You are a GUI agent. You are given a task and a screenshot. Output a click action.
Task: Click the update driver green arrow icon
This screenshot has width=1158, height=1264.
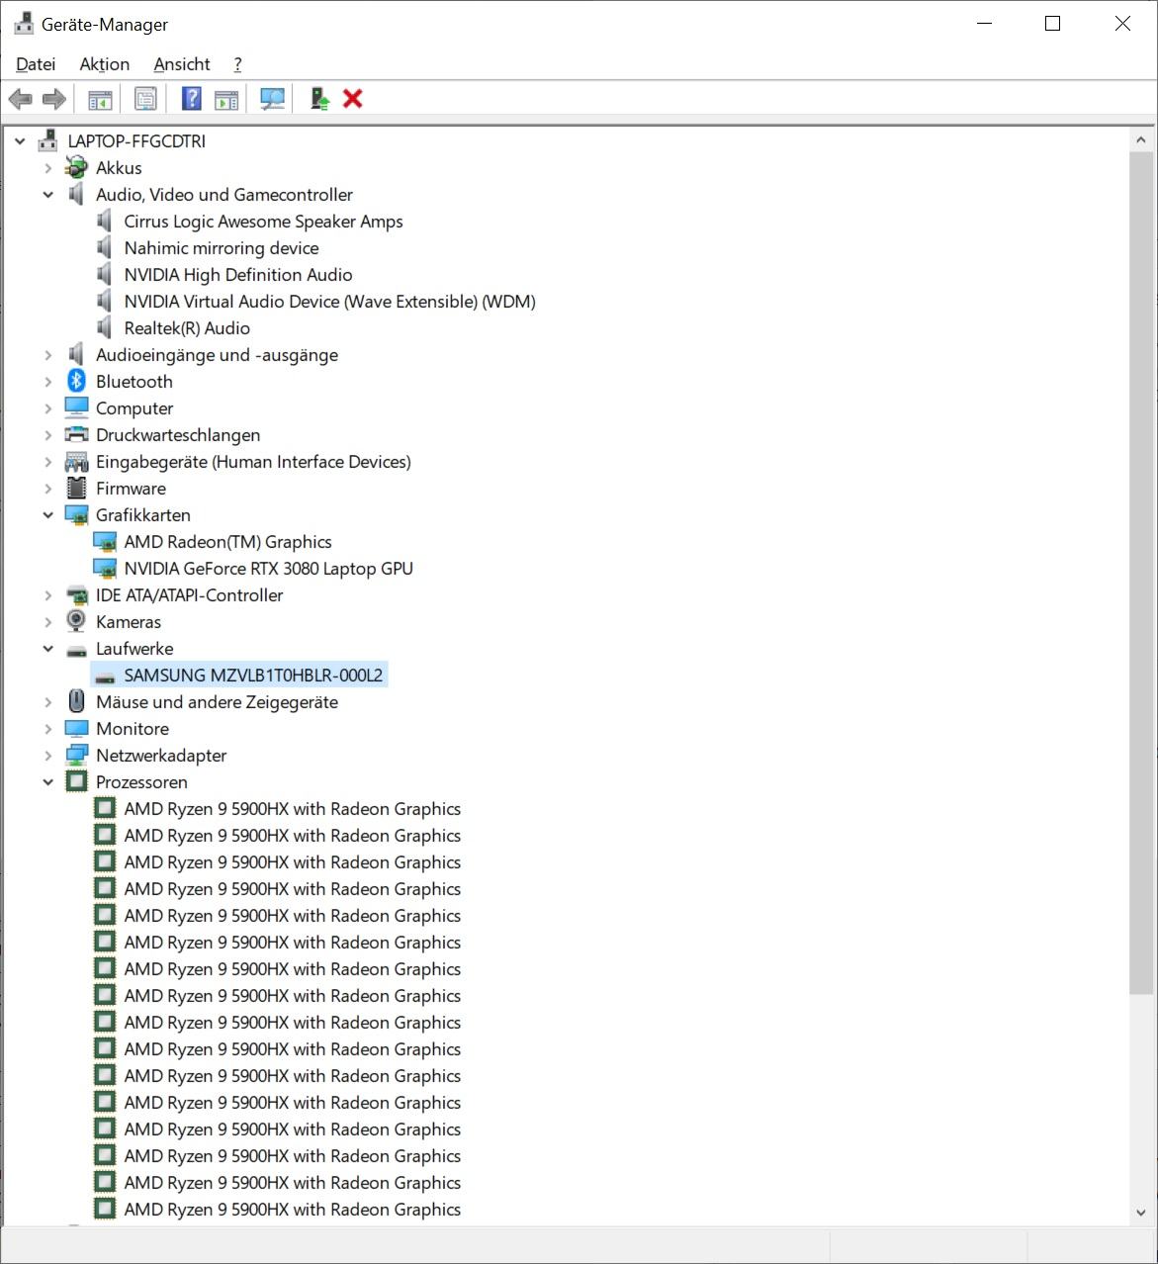pyautogui.click(x=319, y=99)
